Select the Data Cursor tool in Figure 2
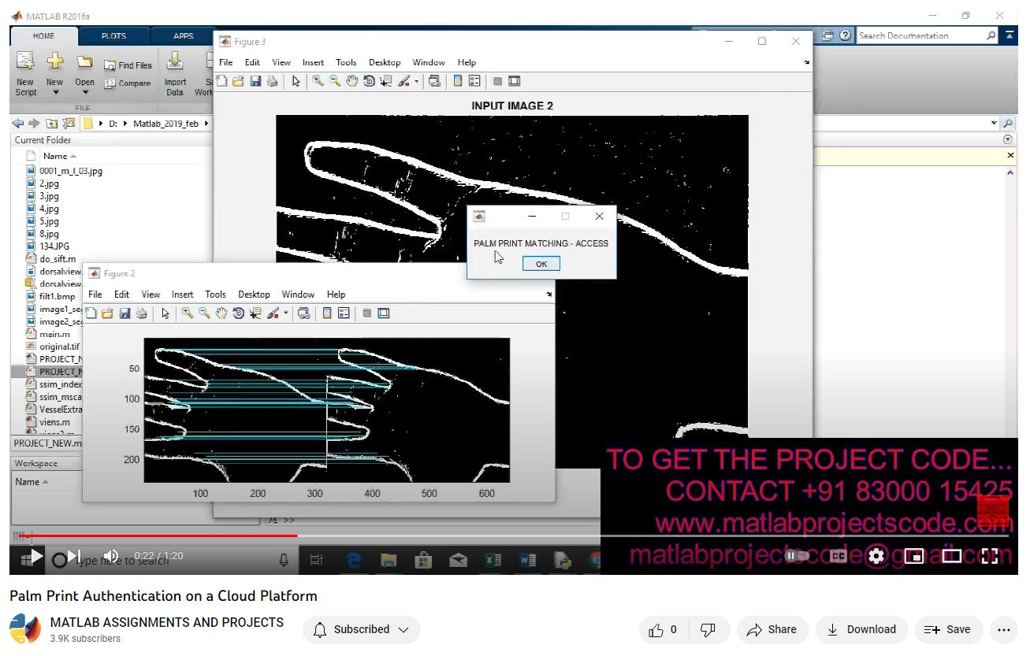This screenshot has height=656, width=1030. pyautogui.click(x=255, y=313)
